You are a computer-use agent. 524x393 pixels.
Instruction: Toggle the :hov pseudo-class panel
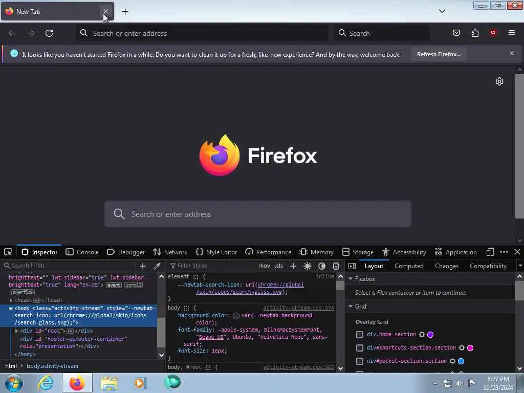(265, 266)
